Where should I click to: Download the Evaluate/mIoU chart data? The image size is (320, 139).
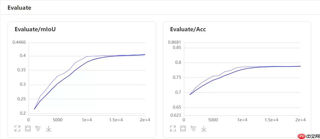point(49,128)
